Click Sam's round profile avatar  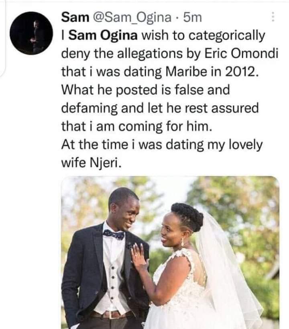[31, 33]
